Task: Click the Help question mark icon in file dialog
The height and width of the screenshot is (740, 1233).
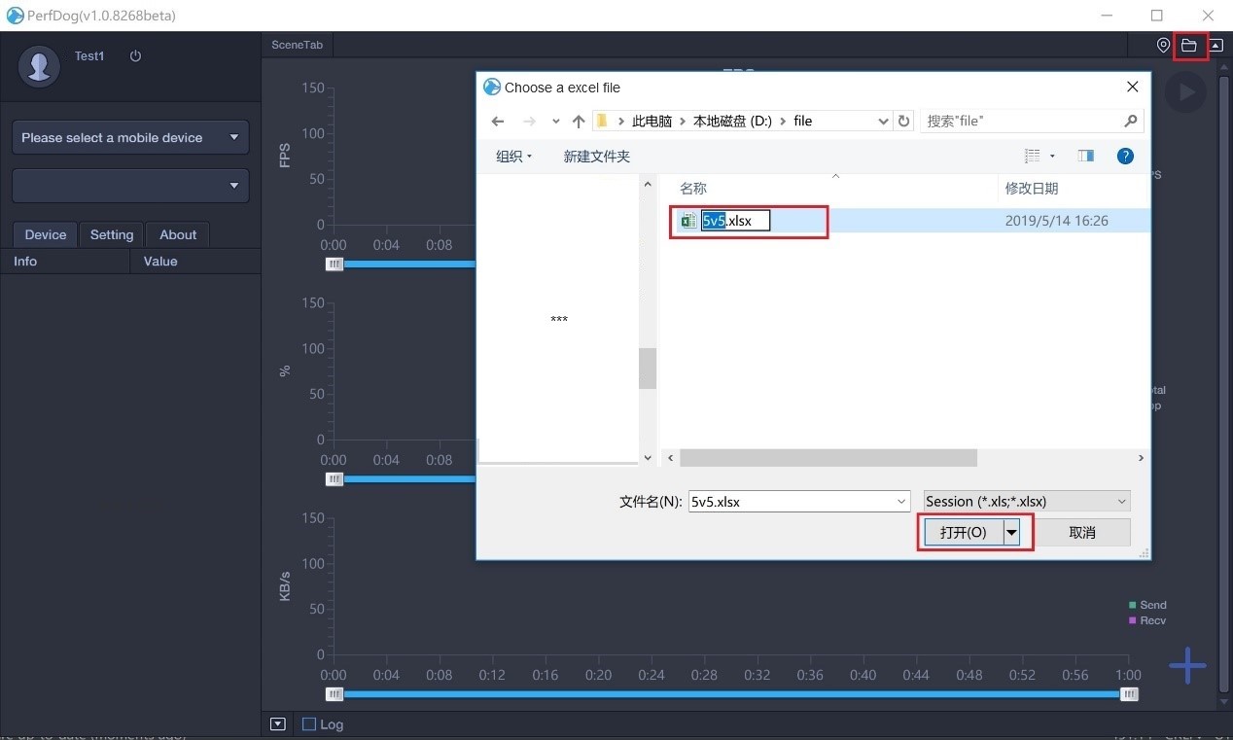Action: (x=1125, y=156)
